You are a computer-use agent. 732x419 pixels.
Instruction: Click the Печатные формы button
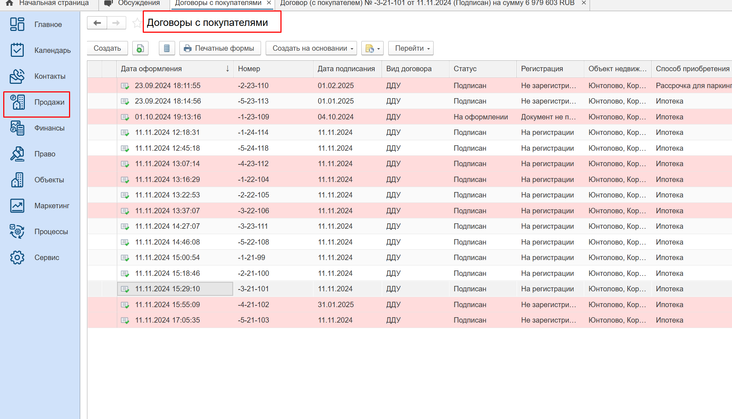[x=220, y=48]
